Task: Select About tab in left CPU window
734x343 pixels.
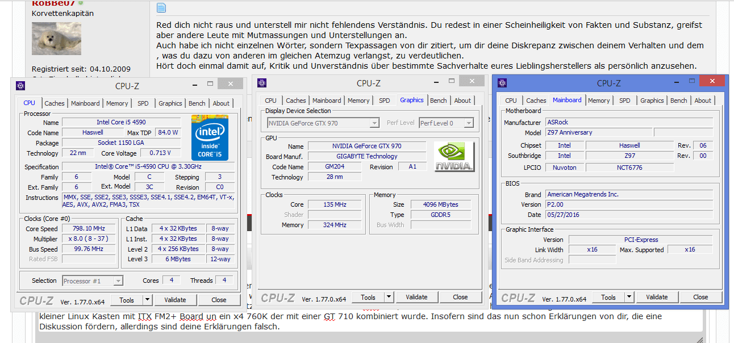Action: click(221, 103)
